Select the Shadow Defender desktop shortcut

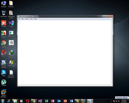point(4,64)
